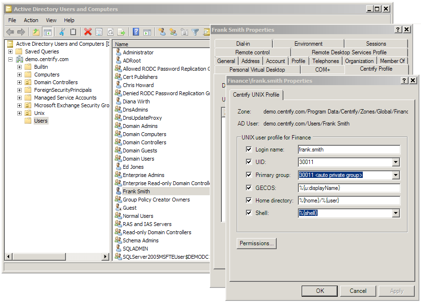This screenshot has width=421, height=302.
Task: Uncheck the Shell checkbox
Action: pos(249,213)
